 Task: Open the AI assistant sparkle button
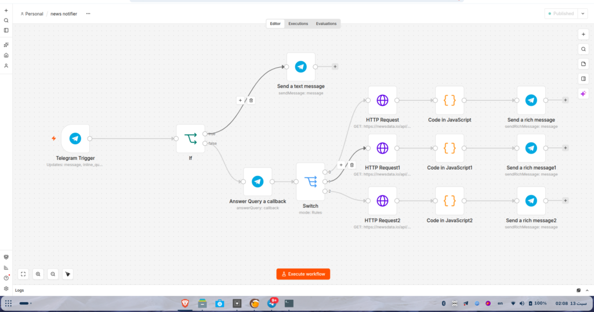[584, 93]
